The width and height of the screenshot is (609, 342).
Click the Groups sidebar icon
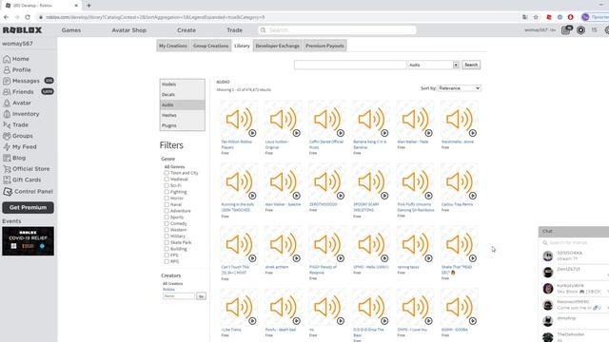tap(7, 136)
